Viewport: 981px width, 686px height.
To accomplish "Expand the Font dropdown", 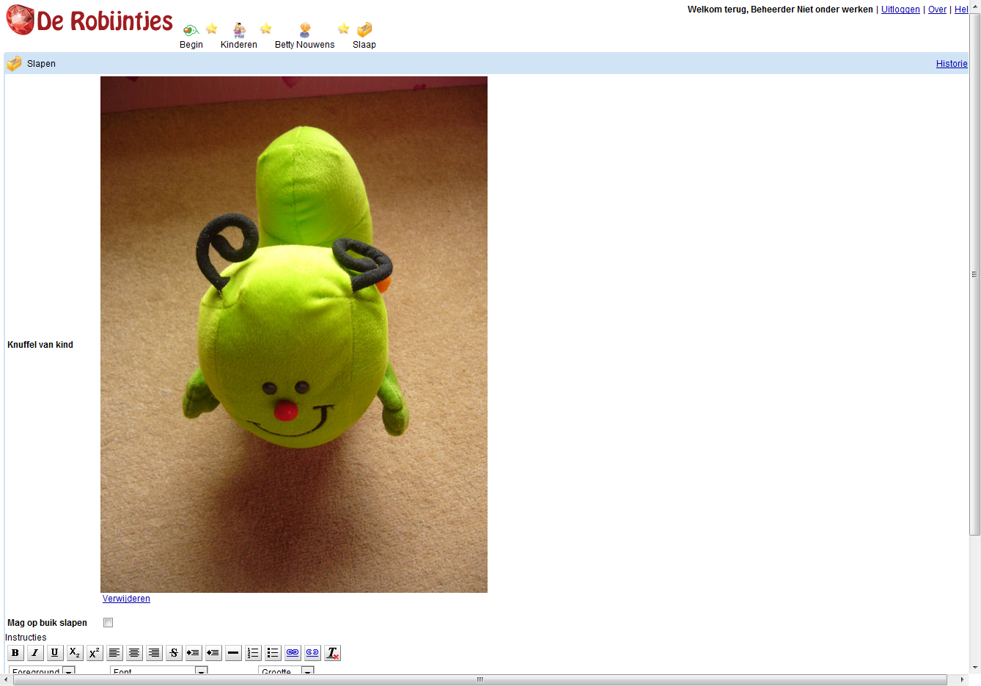I will click(x=201, y=671).
